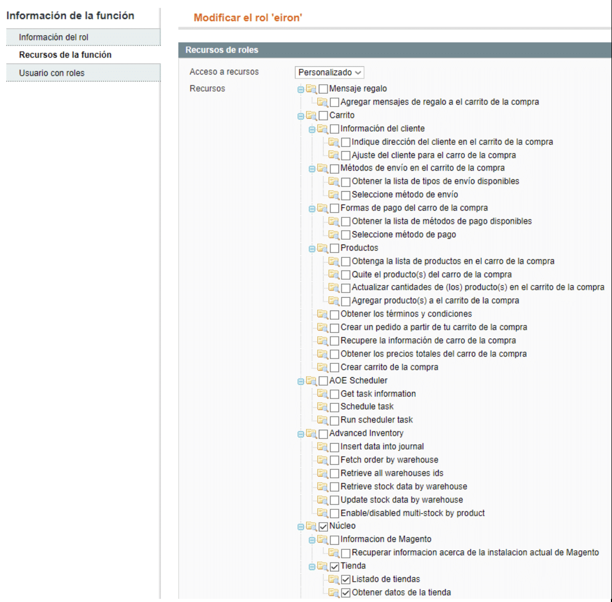This screenshot has height=602, width=612.
Task: Uncheck the Núcleo checkbox
Action: [324, 526]
